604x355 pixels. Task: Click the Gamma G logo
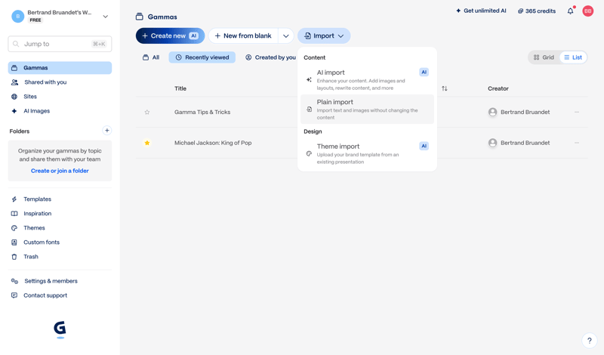pyautogui.click(x=60, y=329)
